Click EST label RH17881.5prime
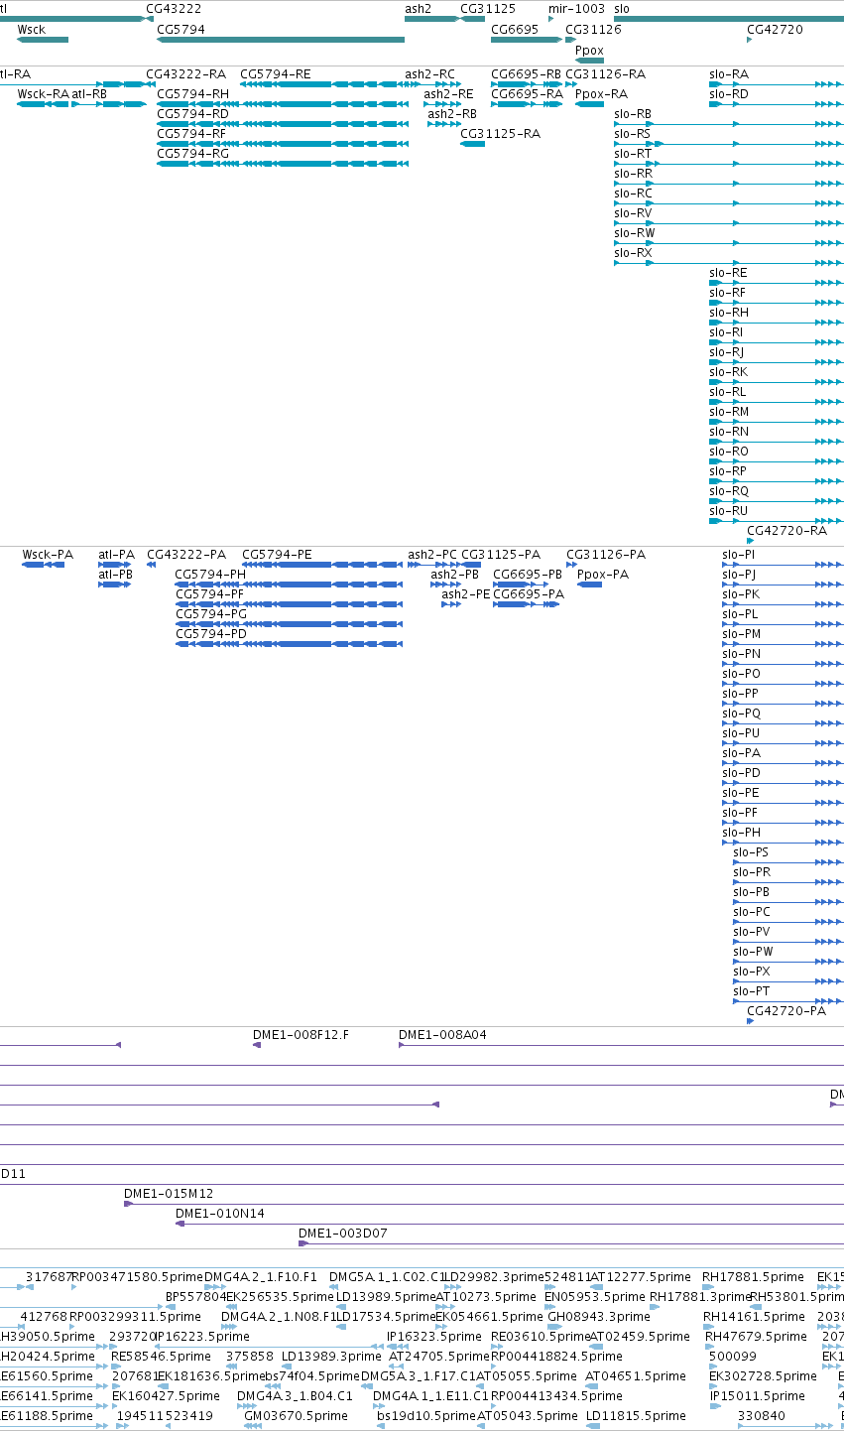The height and width of the screenshot is (1431, 844). pos(753,1277)
